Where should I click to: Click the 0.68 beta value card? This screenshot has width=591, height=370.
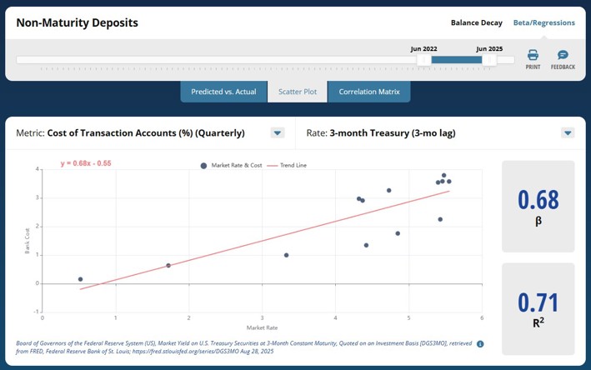538,206
